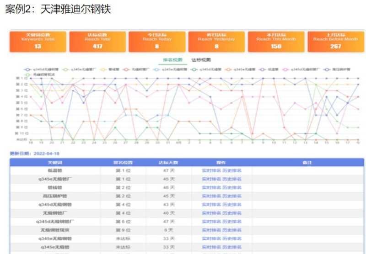Select the 低温管 keyword cell

[x=55, y=170]
